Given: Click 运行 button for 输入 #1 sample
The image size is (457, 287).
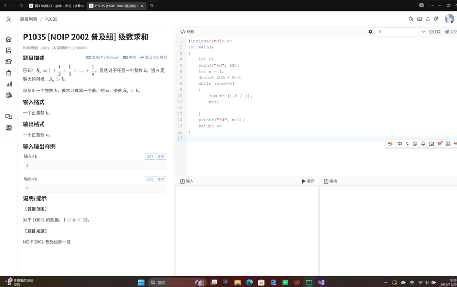Looking at the screenshot, I should (x=150, y=156).
